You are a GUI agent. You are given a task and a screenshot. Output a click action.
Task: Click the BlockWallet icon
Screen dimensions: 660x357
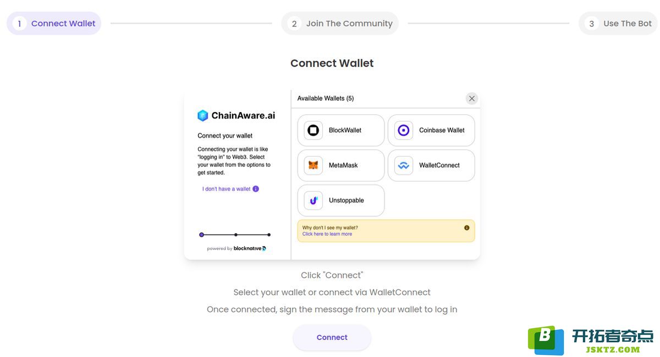313,130
